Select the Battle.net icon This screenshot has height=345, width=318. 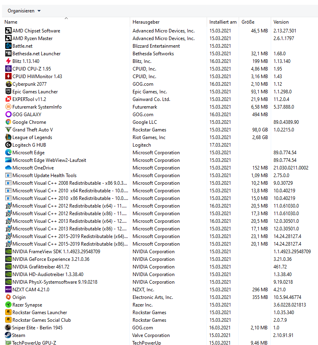tap(8, 46)
